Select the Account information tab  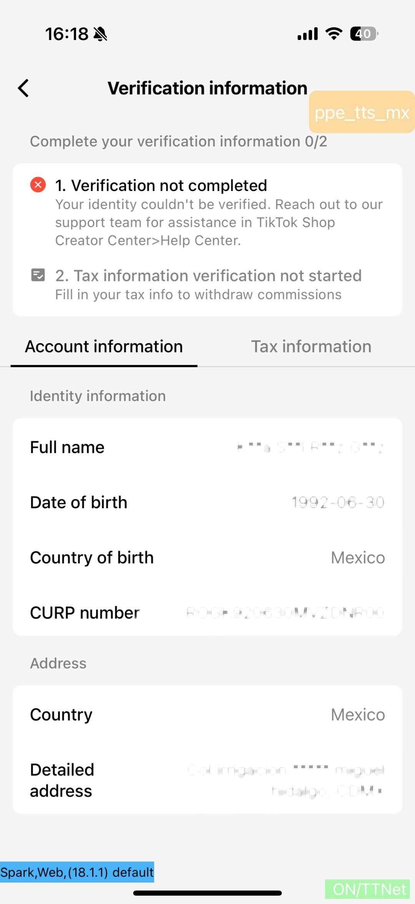[x=104, y=347]
